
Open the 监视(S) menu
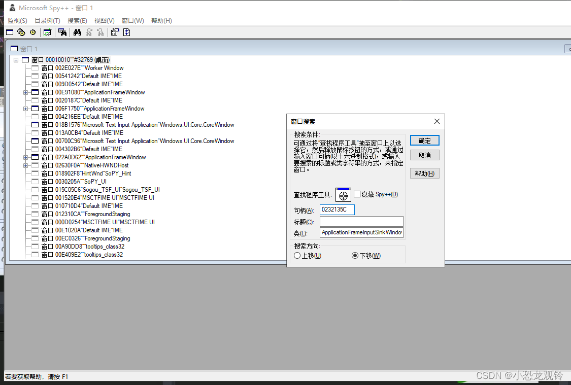pyautogui.click(x=17, y=21)
